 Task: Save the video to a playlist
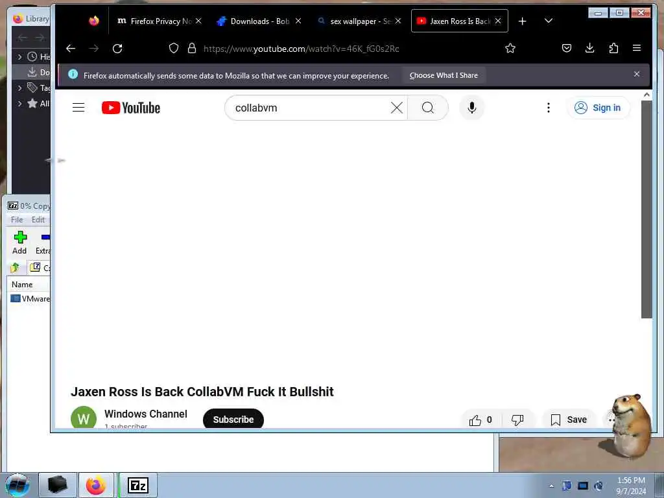point(569,420)
